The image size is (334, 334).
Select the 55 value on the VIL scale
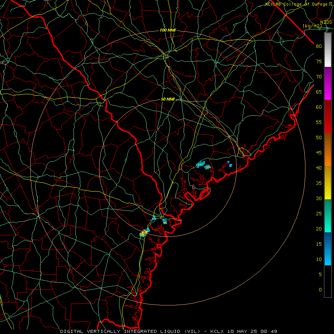(x=319, y=122)
